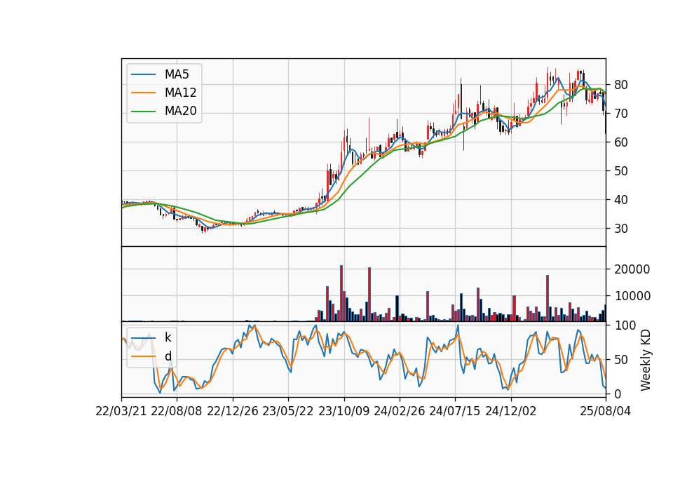Click the orange MA12 legend line sample
The width and height of the screenshot is (673, 484).
coord(143,93)
